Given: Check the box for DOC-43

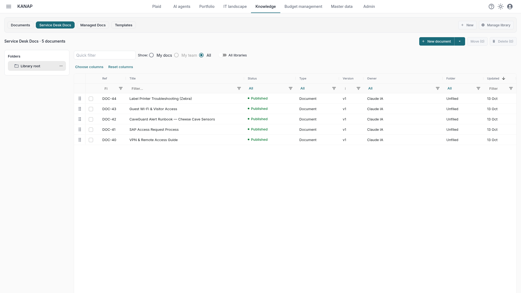Looking at the screenshot, I should (x=91, y=109).
